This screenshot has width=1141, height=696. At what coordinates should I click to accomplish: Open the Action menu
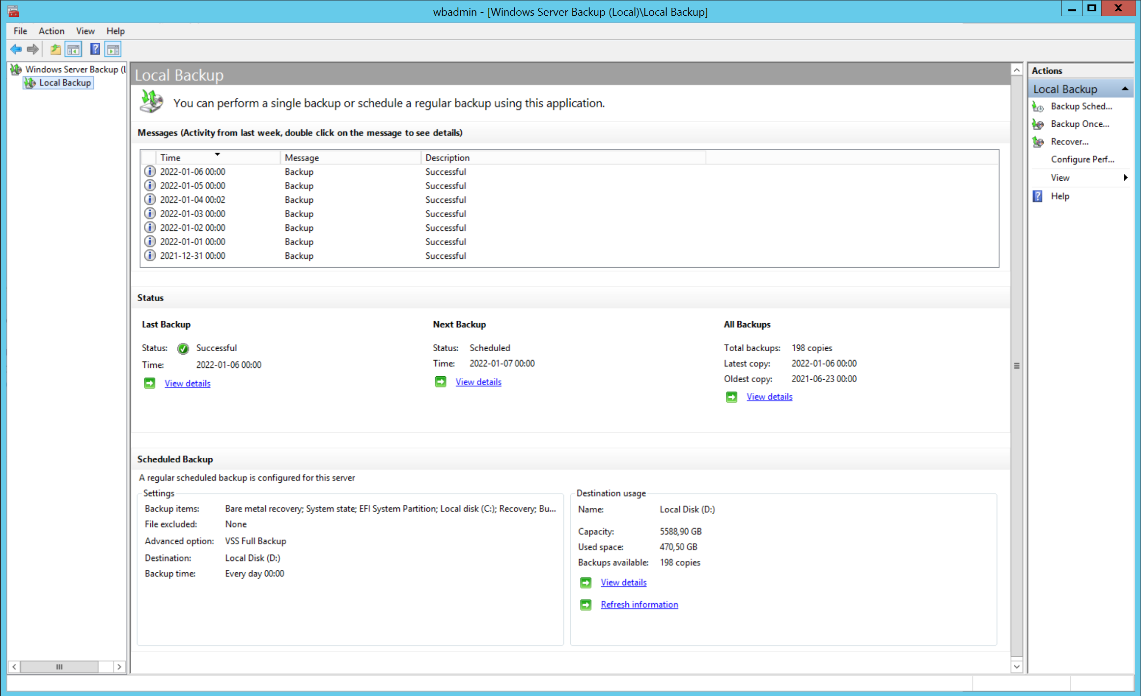(x=51, y=31)
